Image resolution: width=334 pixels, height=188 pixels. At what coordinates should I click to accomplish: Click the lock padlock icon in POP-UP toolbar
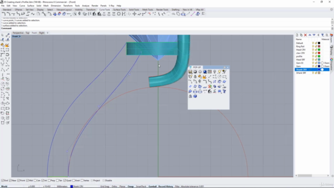click(x=195, y=77)
